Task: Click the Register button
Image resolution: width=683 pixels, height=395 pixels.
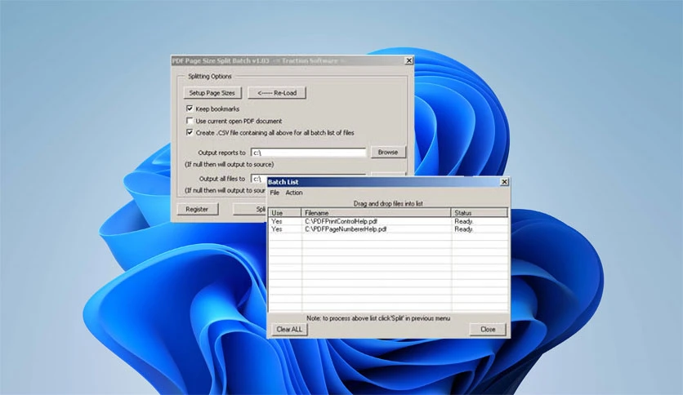Action: [197, 209]
